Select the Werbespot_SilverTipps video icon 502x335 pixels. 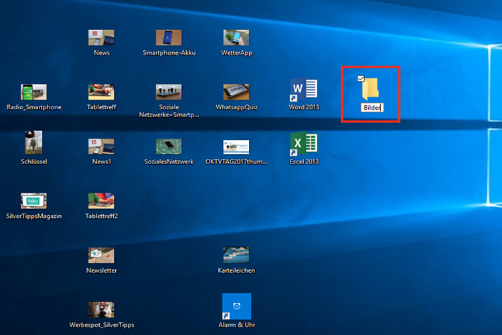(101, 310)
